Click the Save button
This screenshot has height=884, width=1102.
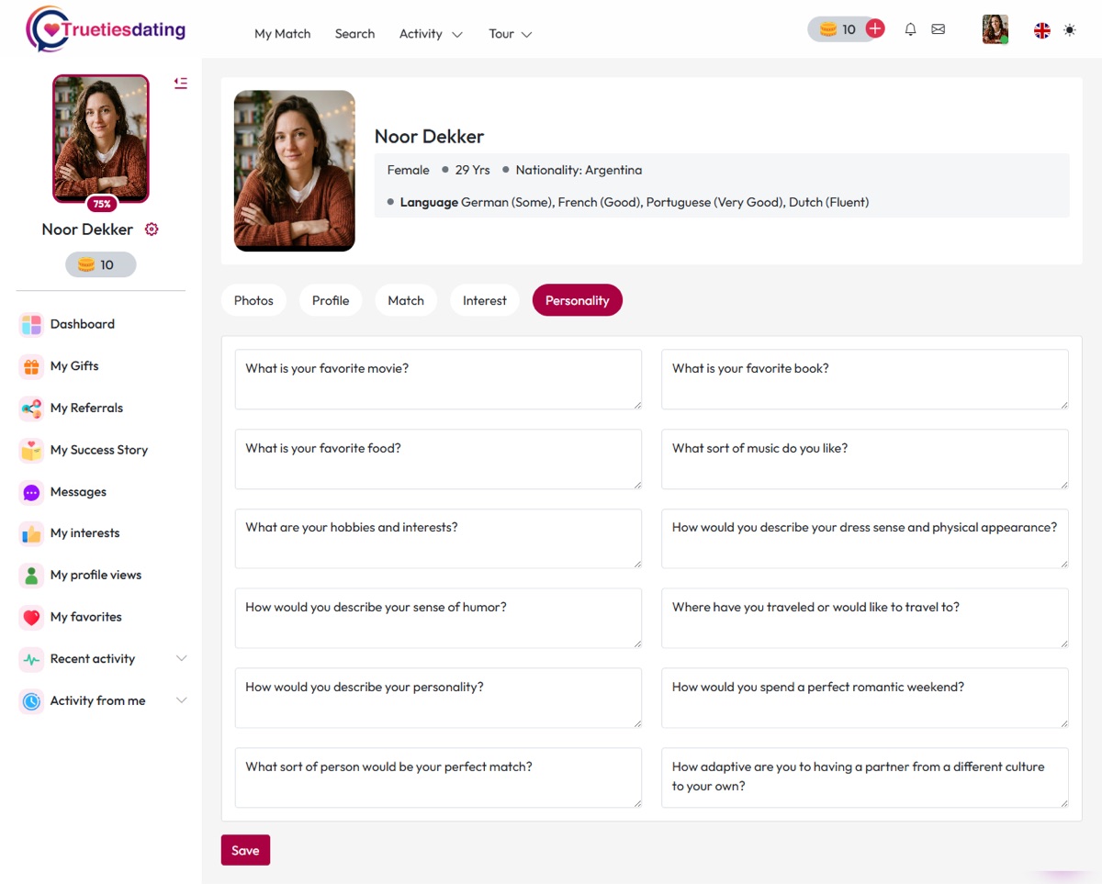pyautogui.click(x=245, y=850)
